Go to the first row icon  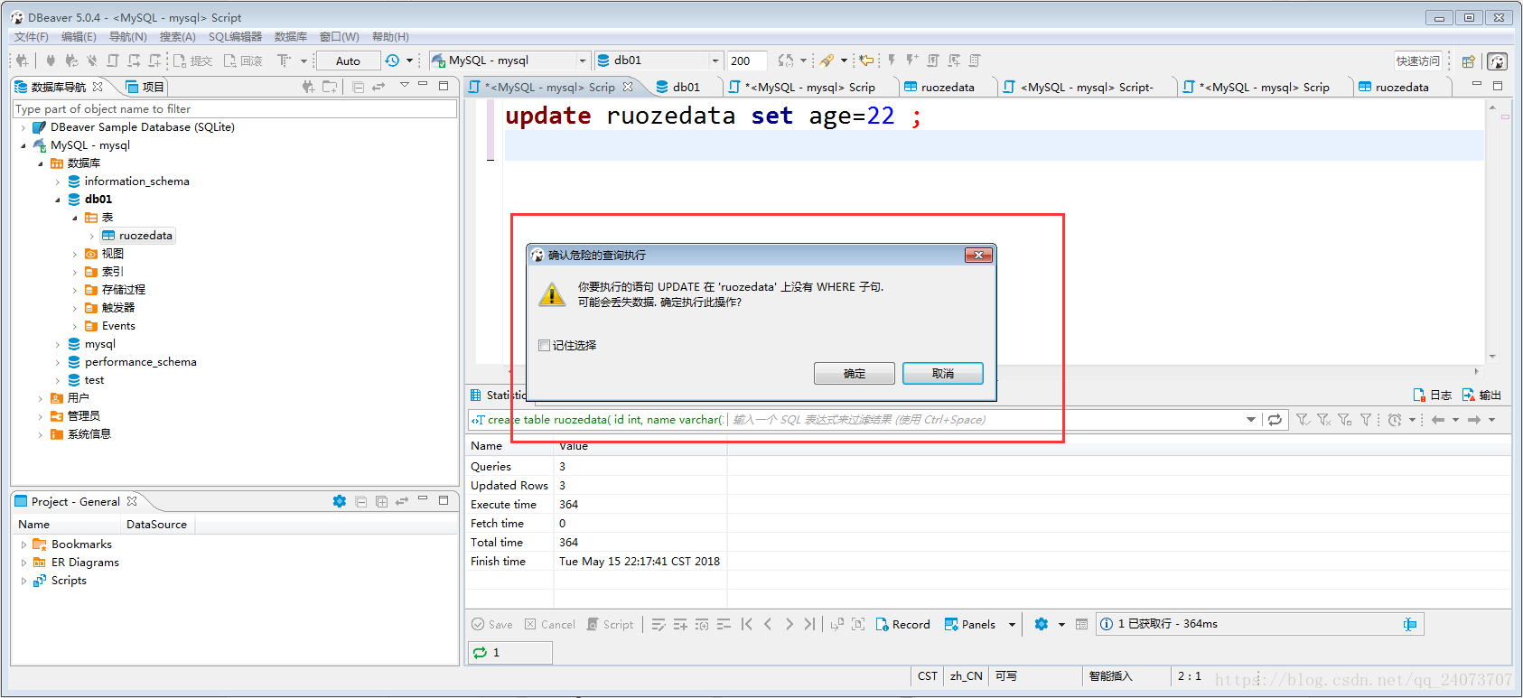click(x=747, y=624)
